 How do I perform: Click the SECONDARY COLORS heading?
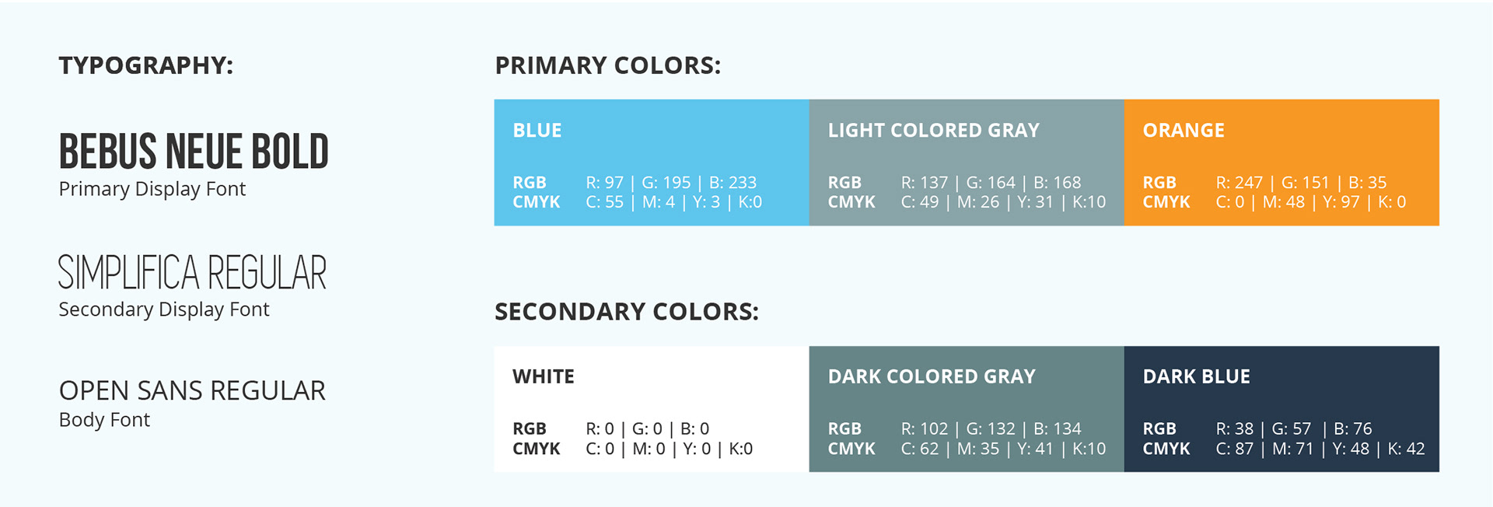pos(627,312)
